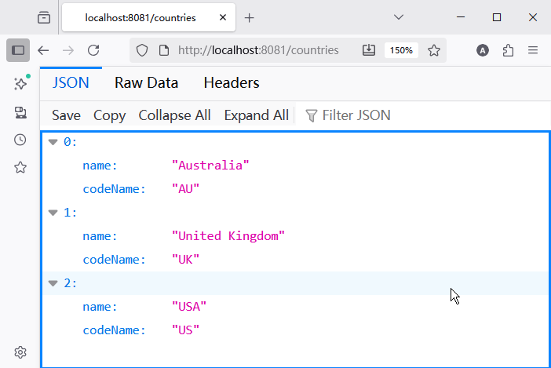The height and width of the screenshot is (368, 551).
Task: Select the "UK" codeName value
Action: pyautogui.click(x=185, y=260)
